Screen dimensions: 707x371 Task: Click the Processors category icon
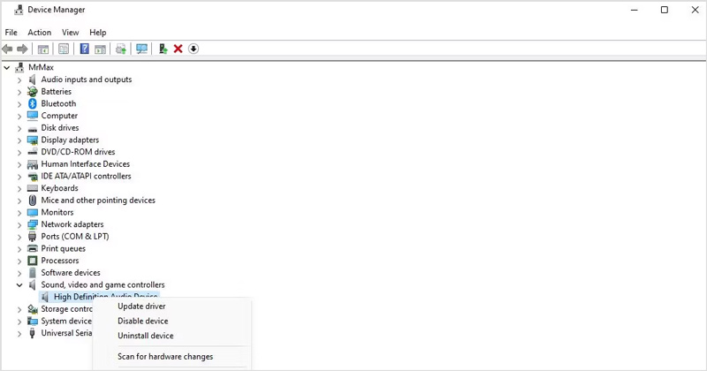coord(33,261)
